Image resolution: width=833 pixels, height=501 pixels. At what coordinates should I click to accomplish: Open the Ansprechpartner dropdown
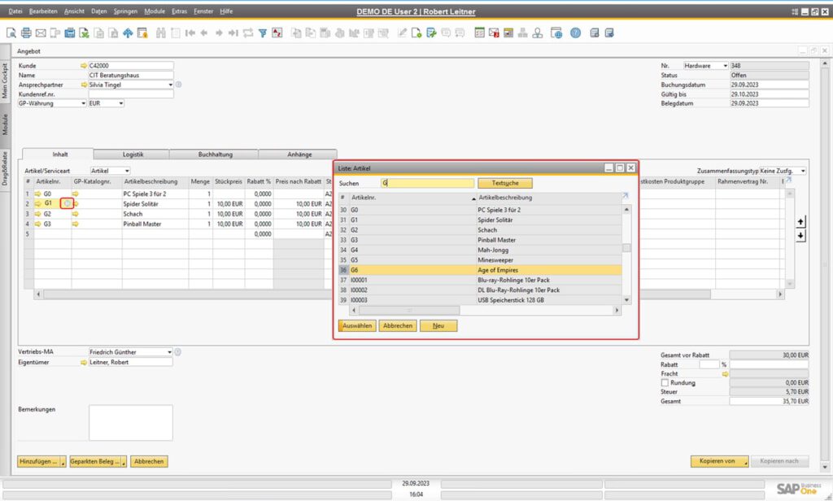tap(170, 85)
